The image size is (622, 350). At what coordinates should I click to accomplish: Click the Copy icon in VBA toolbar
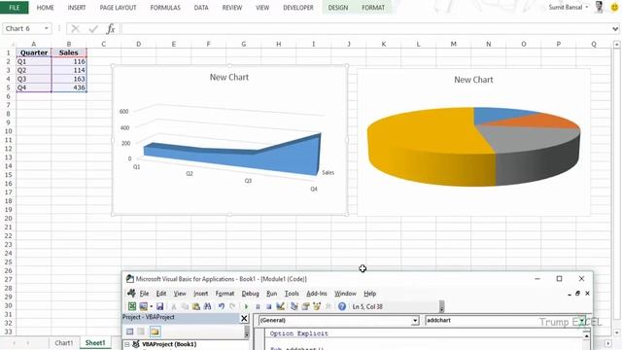point(185,306)
